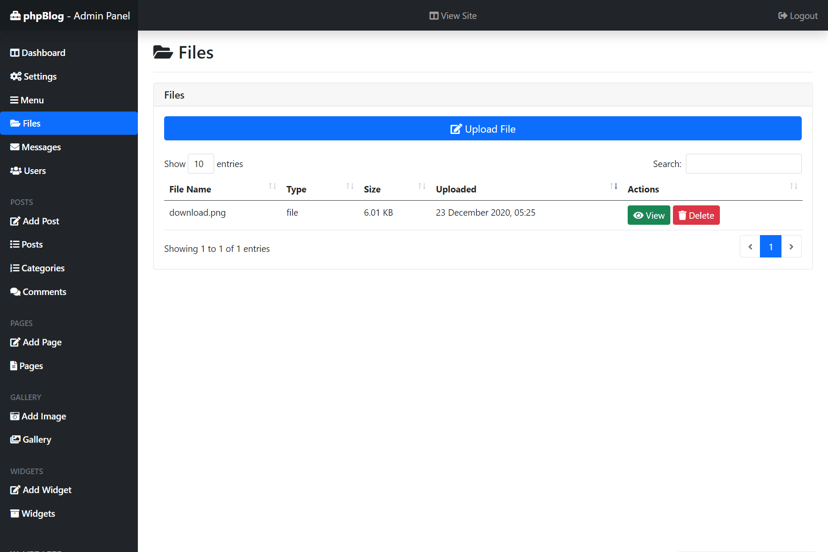The width and height of the screenshot is (828, 552).
Task: Open Settings via the gears icon
Action: [16, 77]
